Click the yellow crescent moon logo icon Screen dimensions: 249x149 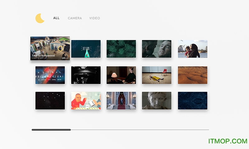tap(40, 18)
